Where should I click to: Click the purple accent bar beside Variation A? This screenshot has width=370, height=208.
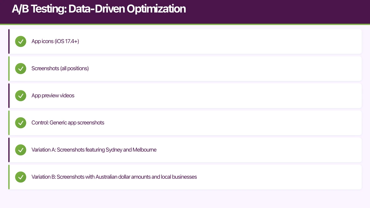(9, 150)
